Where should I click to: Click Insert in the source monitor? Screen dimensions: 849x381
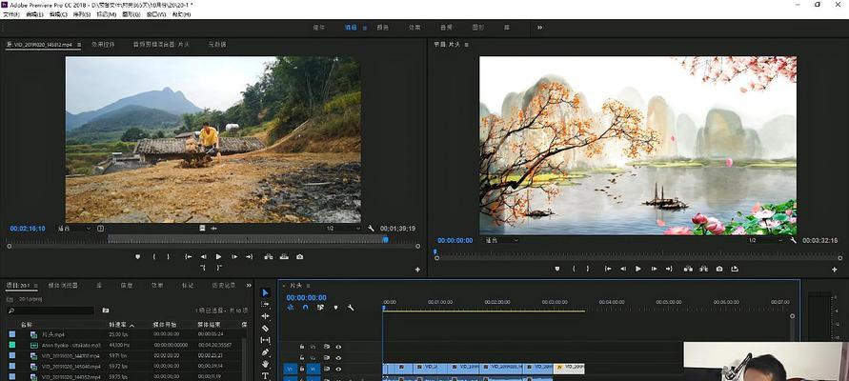click(269, 256)
